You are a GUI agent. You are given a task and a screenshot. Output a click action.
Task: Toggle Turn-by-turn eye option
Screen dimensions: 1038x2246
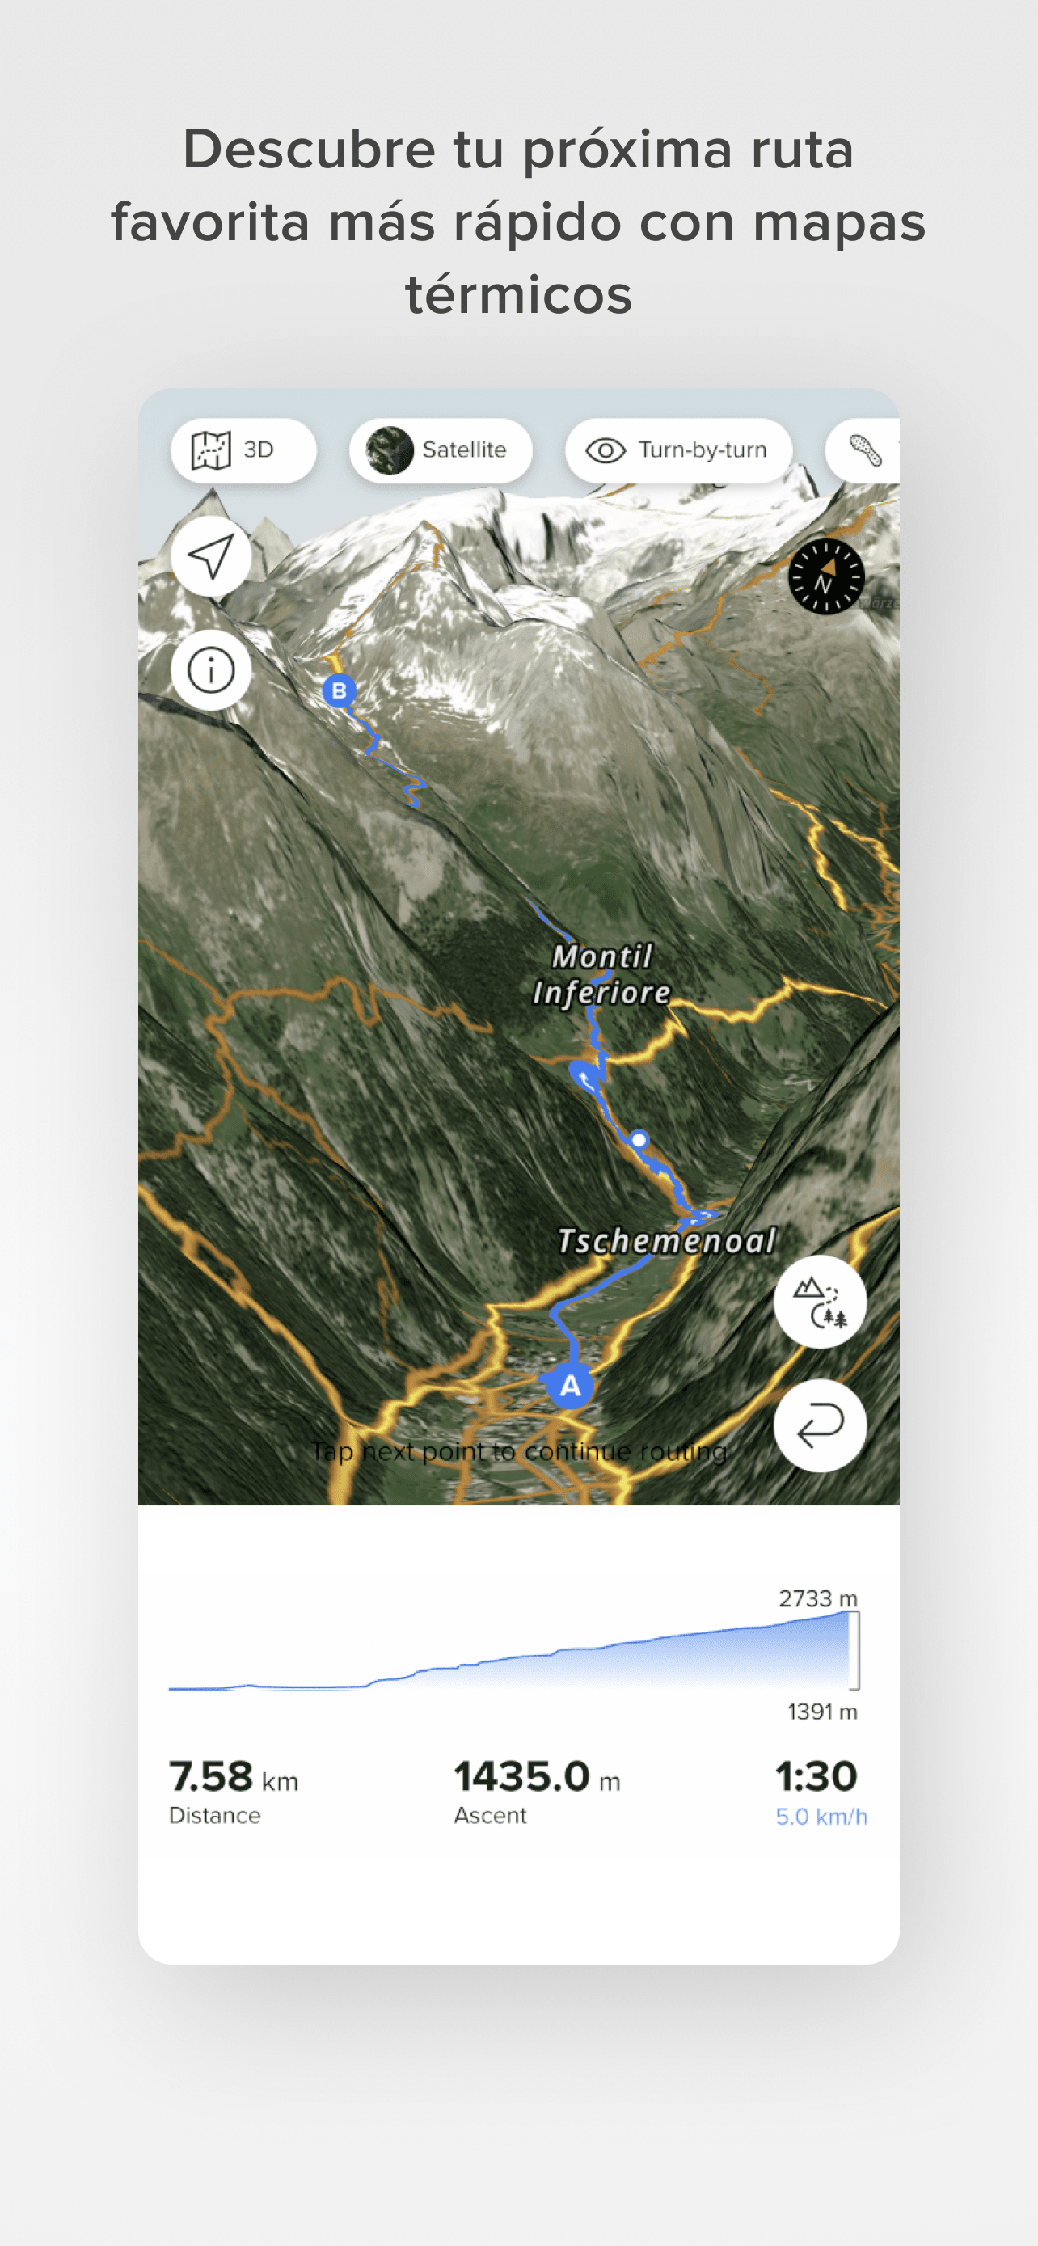tap(678, 450)
